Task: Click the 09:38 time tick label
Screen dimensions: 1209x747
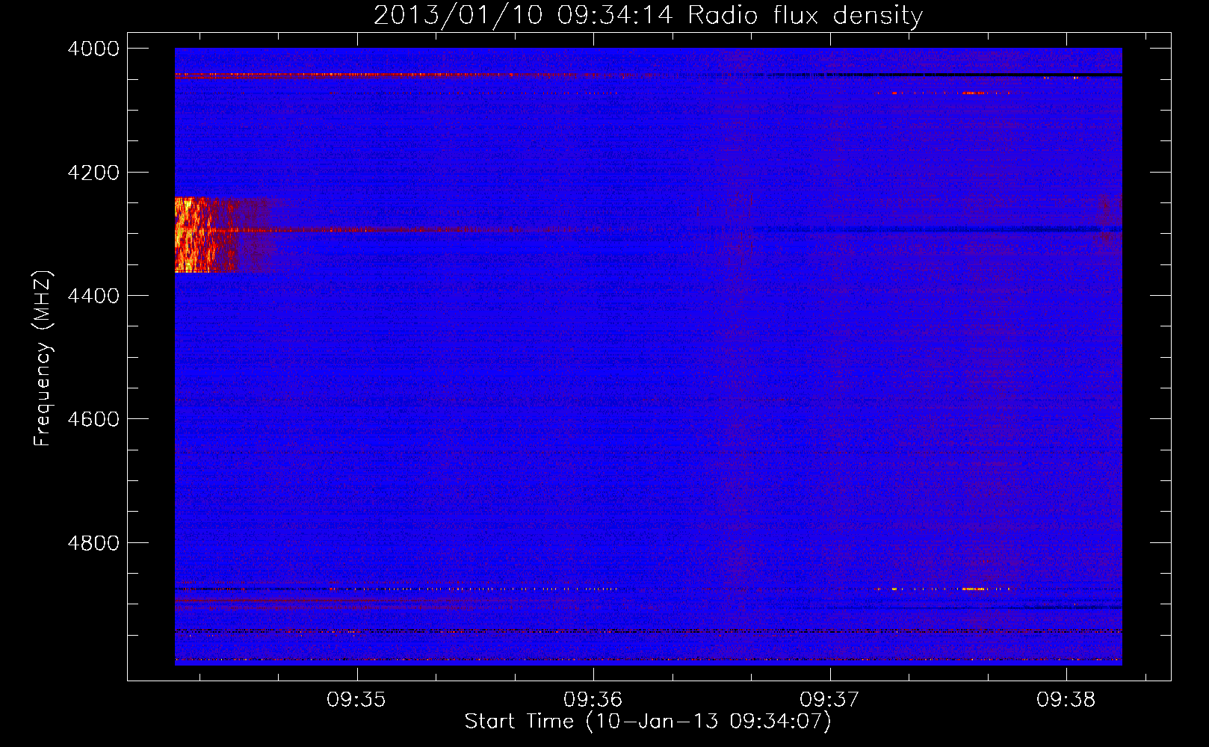Action: (x=1066, y=699)
